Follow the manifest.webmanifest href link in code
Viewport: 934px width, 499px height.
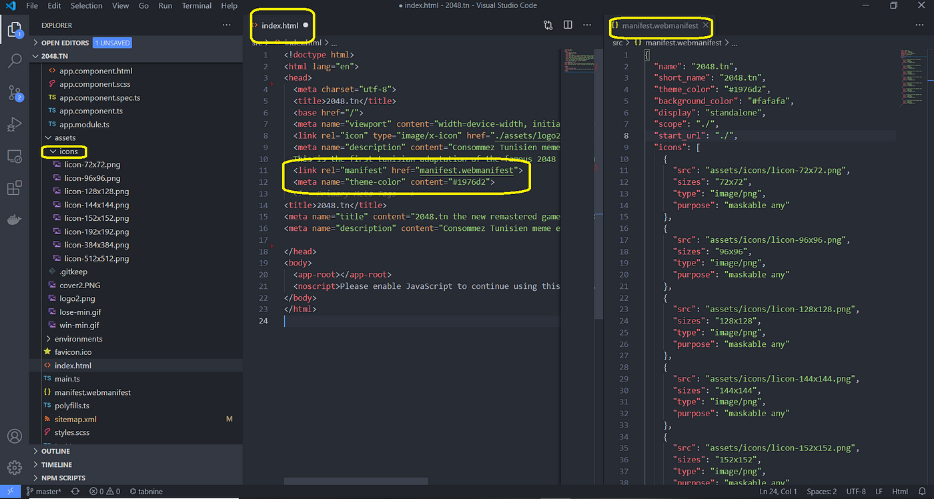[x=467, y=170]
